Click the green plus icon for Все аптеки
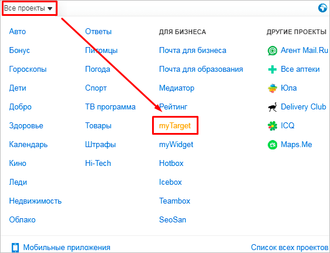Viewport: 330px width, 253px height. (x=272, y=69)
